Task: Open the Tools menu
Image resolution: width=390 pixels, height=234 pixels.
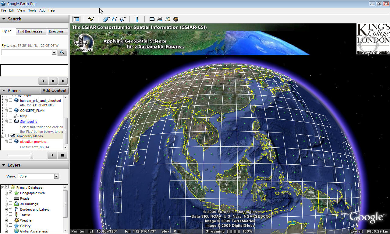Action: point(32,10)
